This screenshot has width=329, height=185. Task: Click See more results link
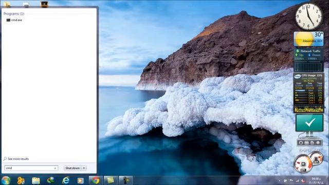[x=16, y=159]
